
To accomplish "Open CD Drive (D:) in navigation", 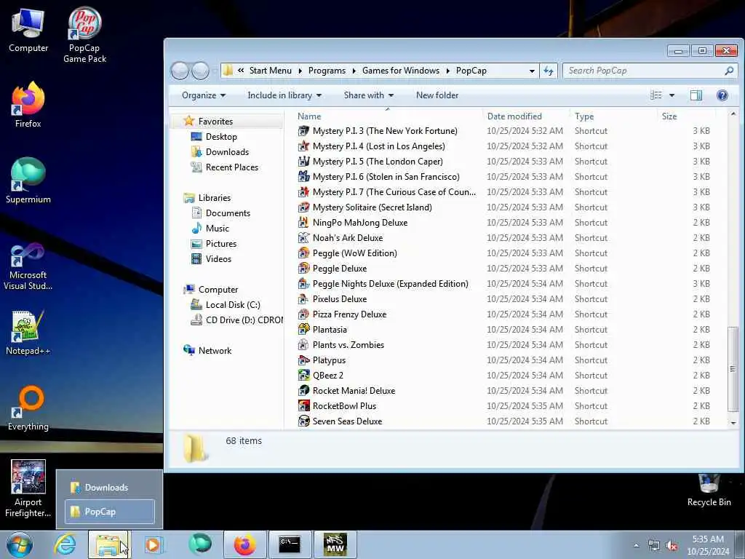I will coord(244,320).
